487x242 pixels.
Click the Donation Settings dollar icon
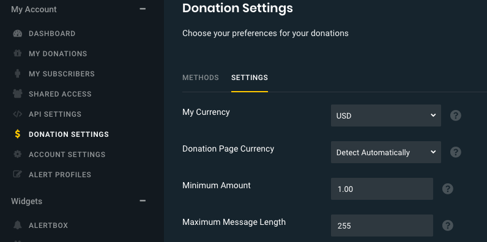click(17, 134)
